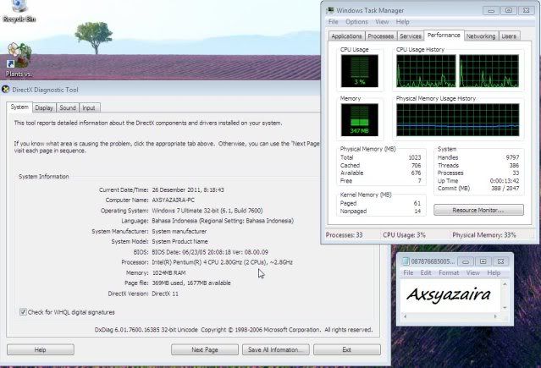This screenshot has height=368, width=541.
Task: Click the Exit button
Action: pos(347,349)
